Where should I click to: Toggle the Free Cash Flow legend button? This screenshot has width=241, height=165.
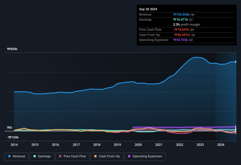point(73,156)
